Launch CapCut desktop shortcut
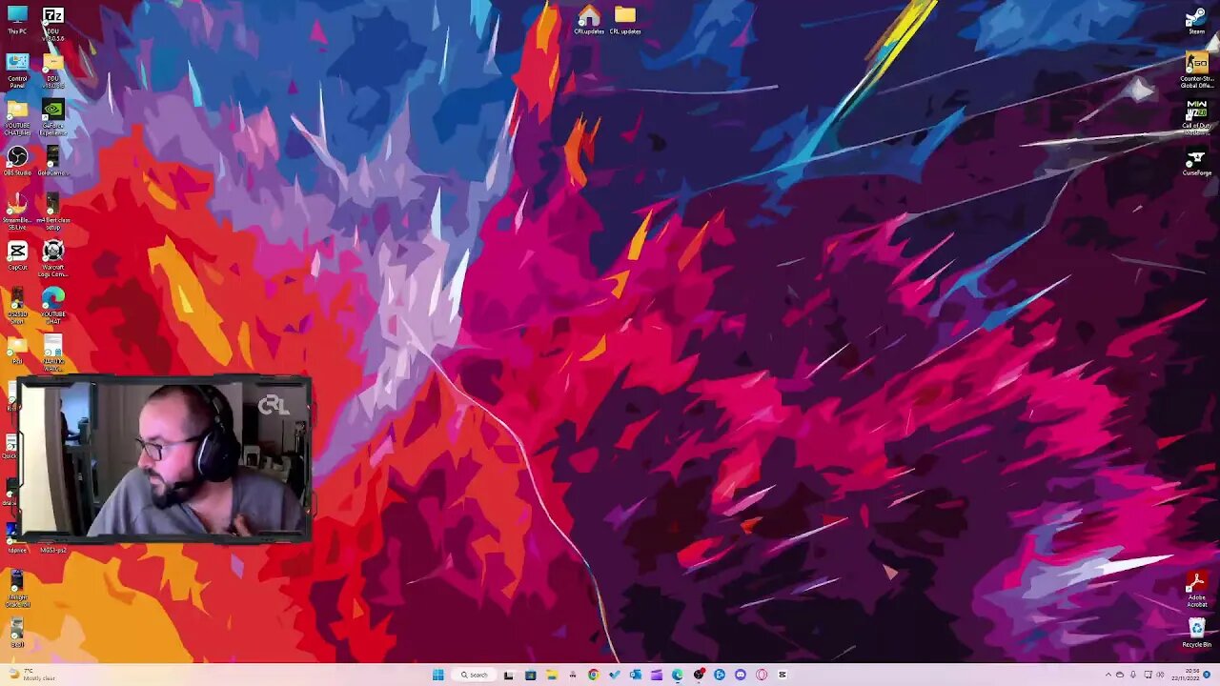Viewport: 1220px width, 686px height. [x=17, y=255]
